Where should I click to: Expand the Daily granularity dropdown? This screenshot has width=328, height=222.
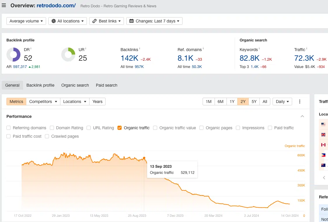(282, 101)
